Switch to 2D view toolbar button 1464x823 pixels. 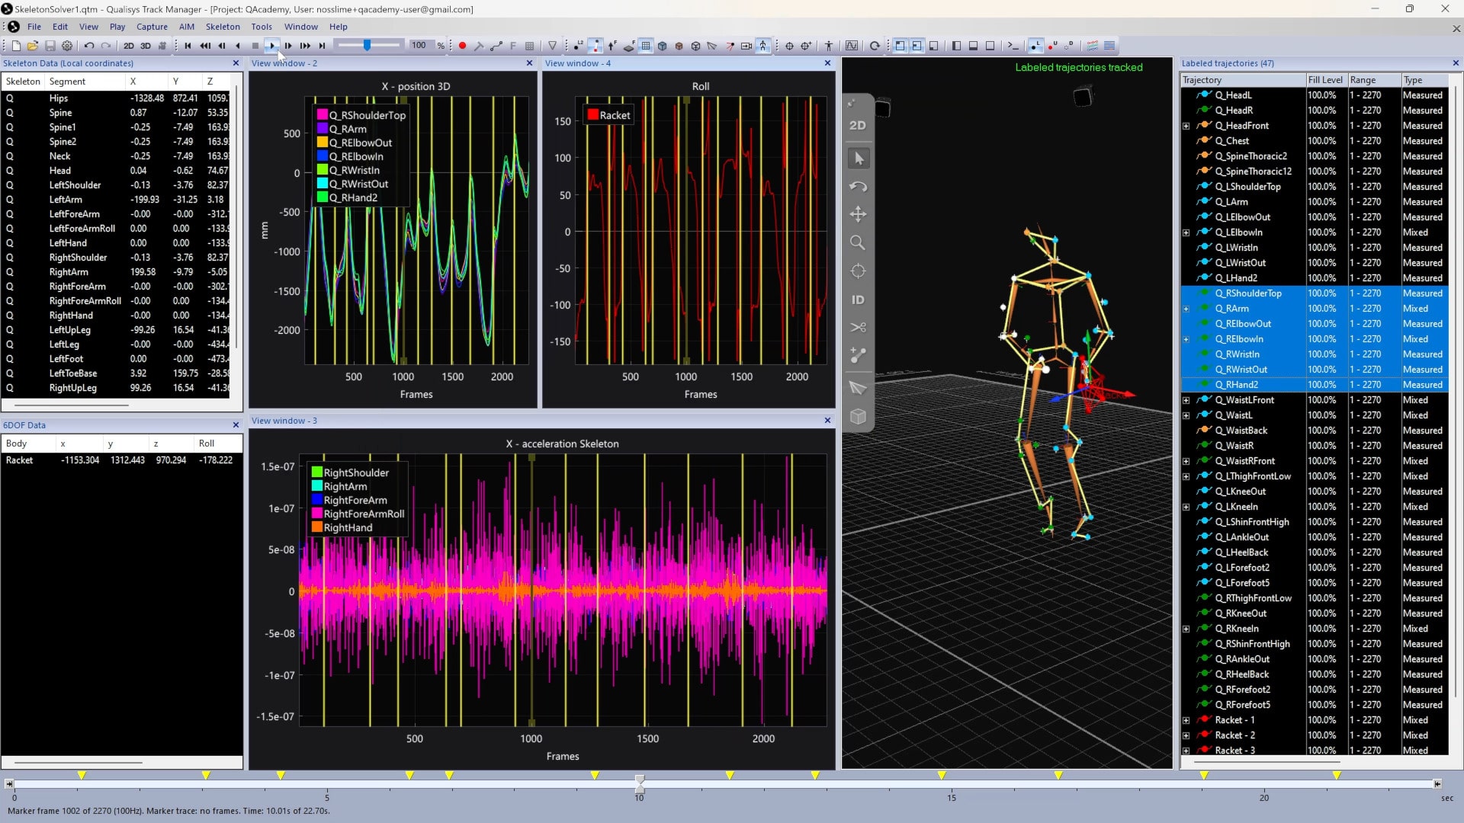(x=129, y=46)
